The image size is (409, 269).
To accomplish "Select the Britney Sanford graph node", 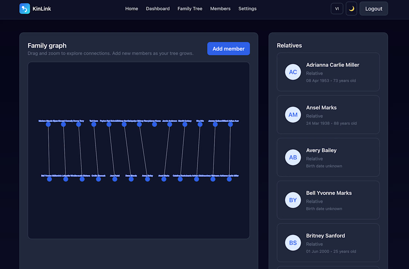I will 124,124.
